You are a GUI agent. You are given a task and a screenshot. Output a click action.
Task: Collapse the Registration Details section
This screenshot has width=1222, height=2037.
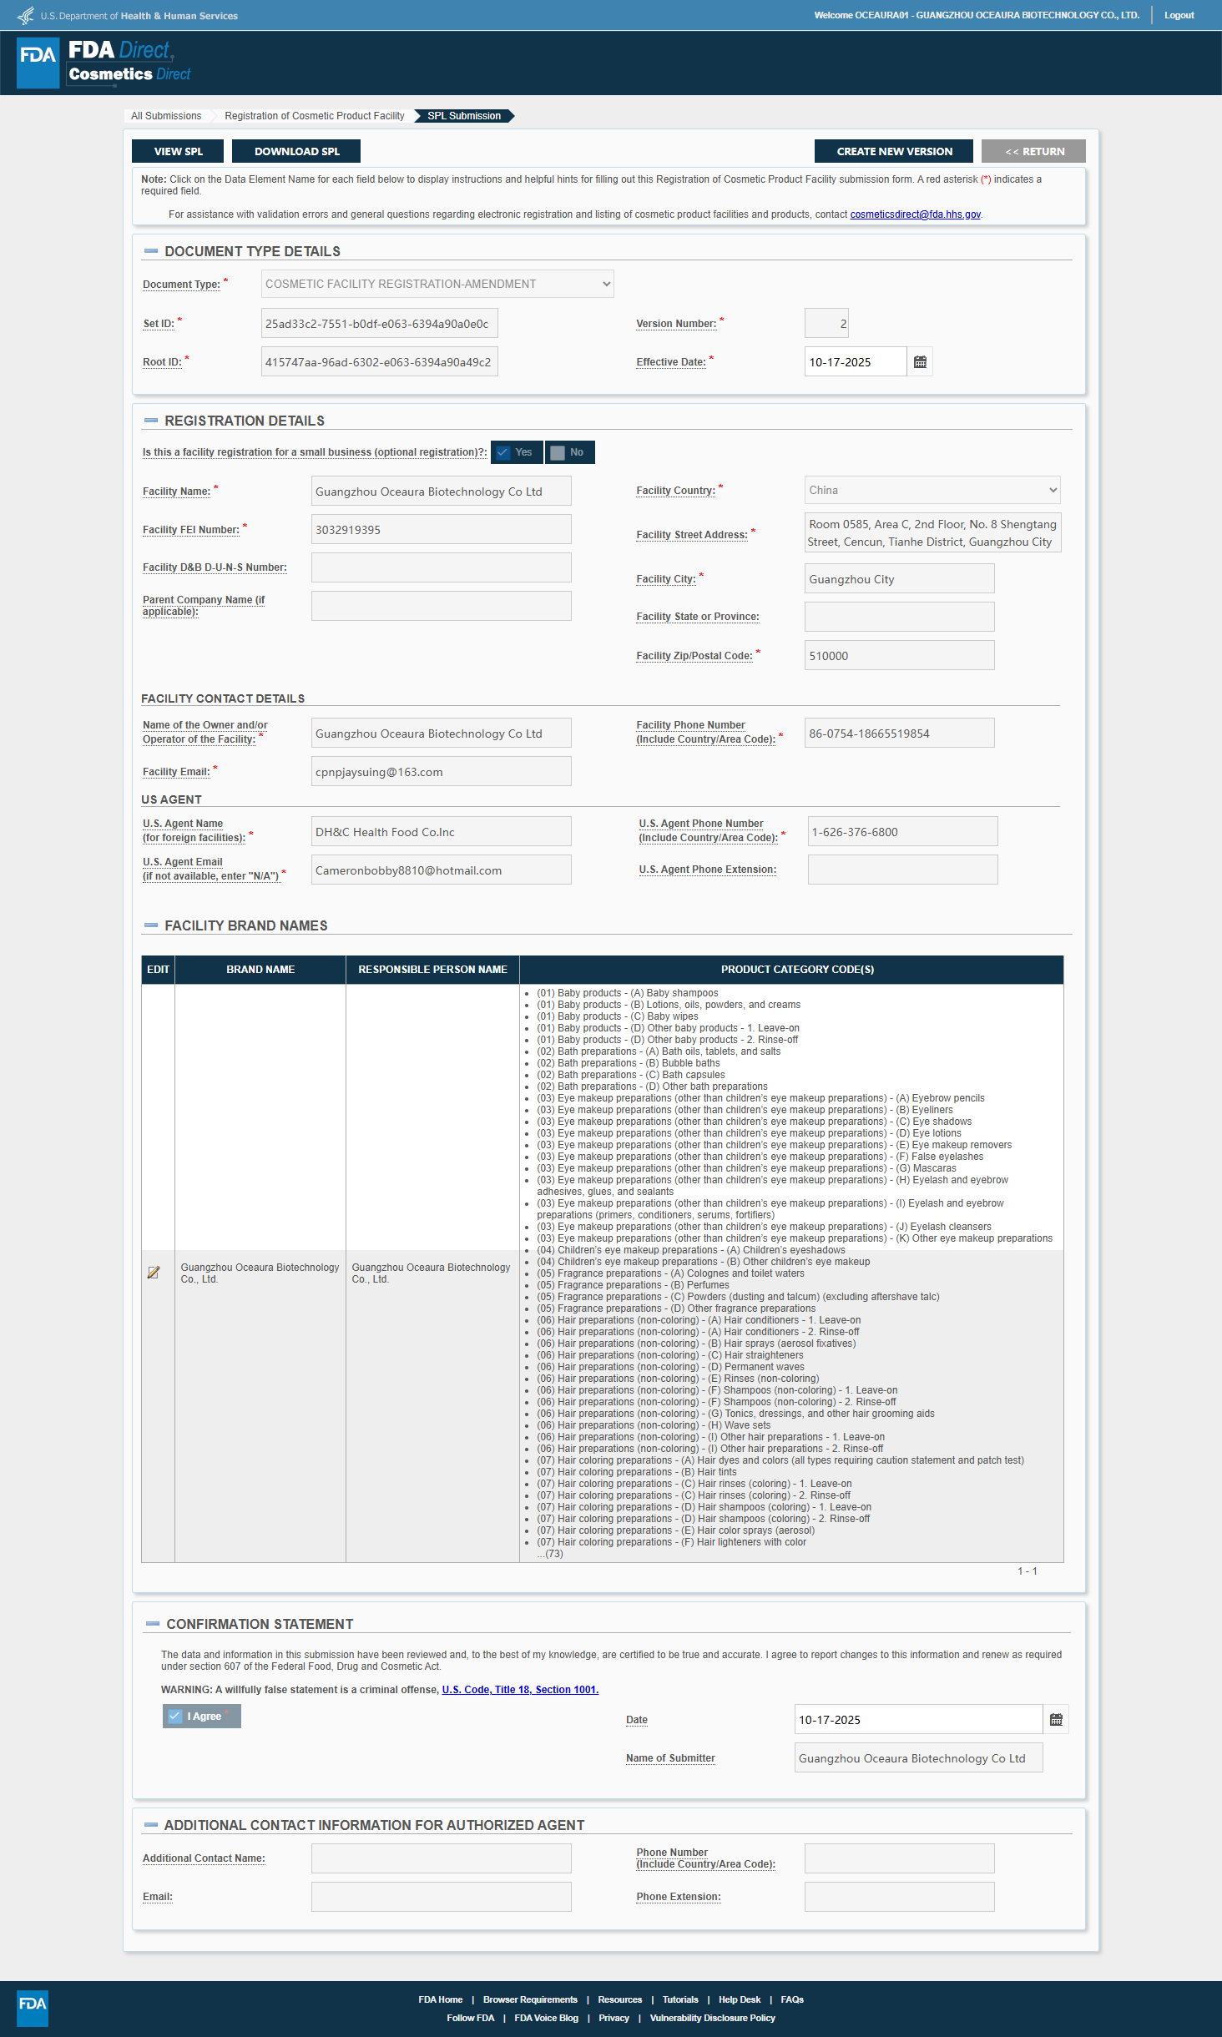151,421
